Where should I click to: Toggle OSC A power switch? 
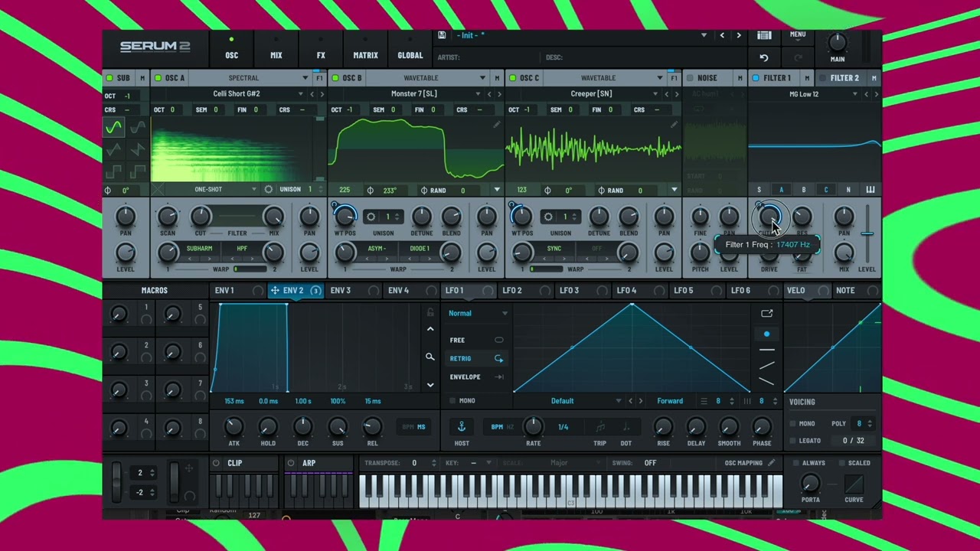(x=158, y=78)
